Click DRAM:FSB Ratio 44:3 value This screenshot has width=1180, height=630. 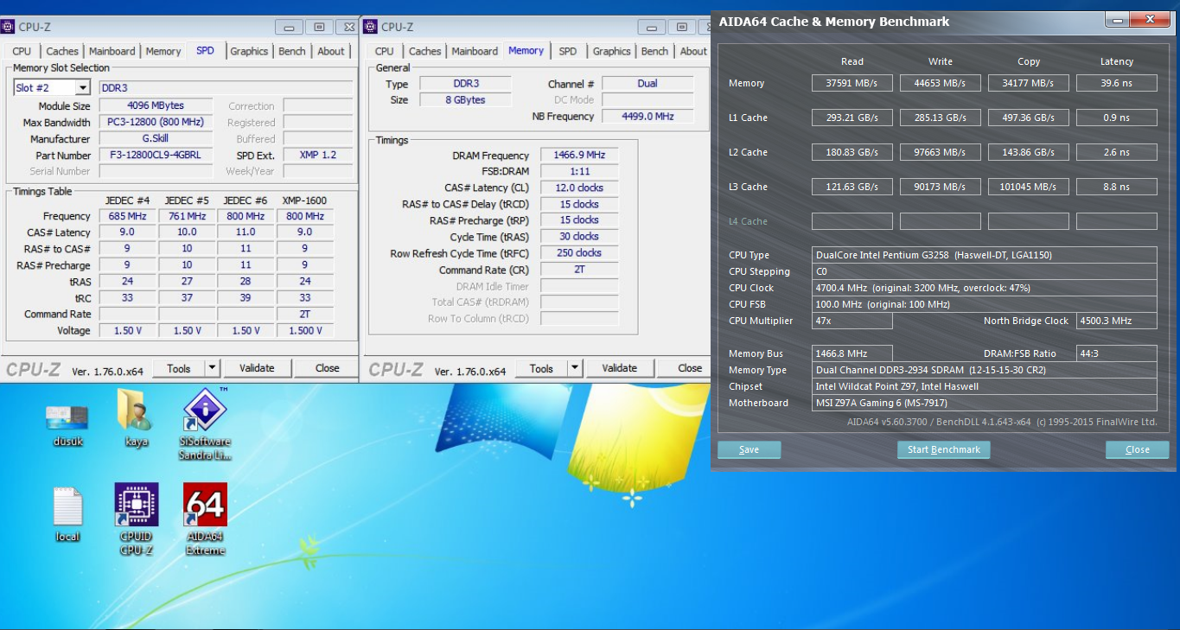click(x=1117, y=353)
